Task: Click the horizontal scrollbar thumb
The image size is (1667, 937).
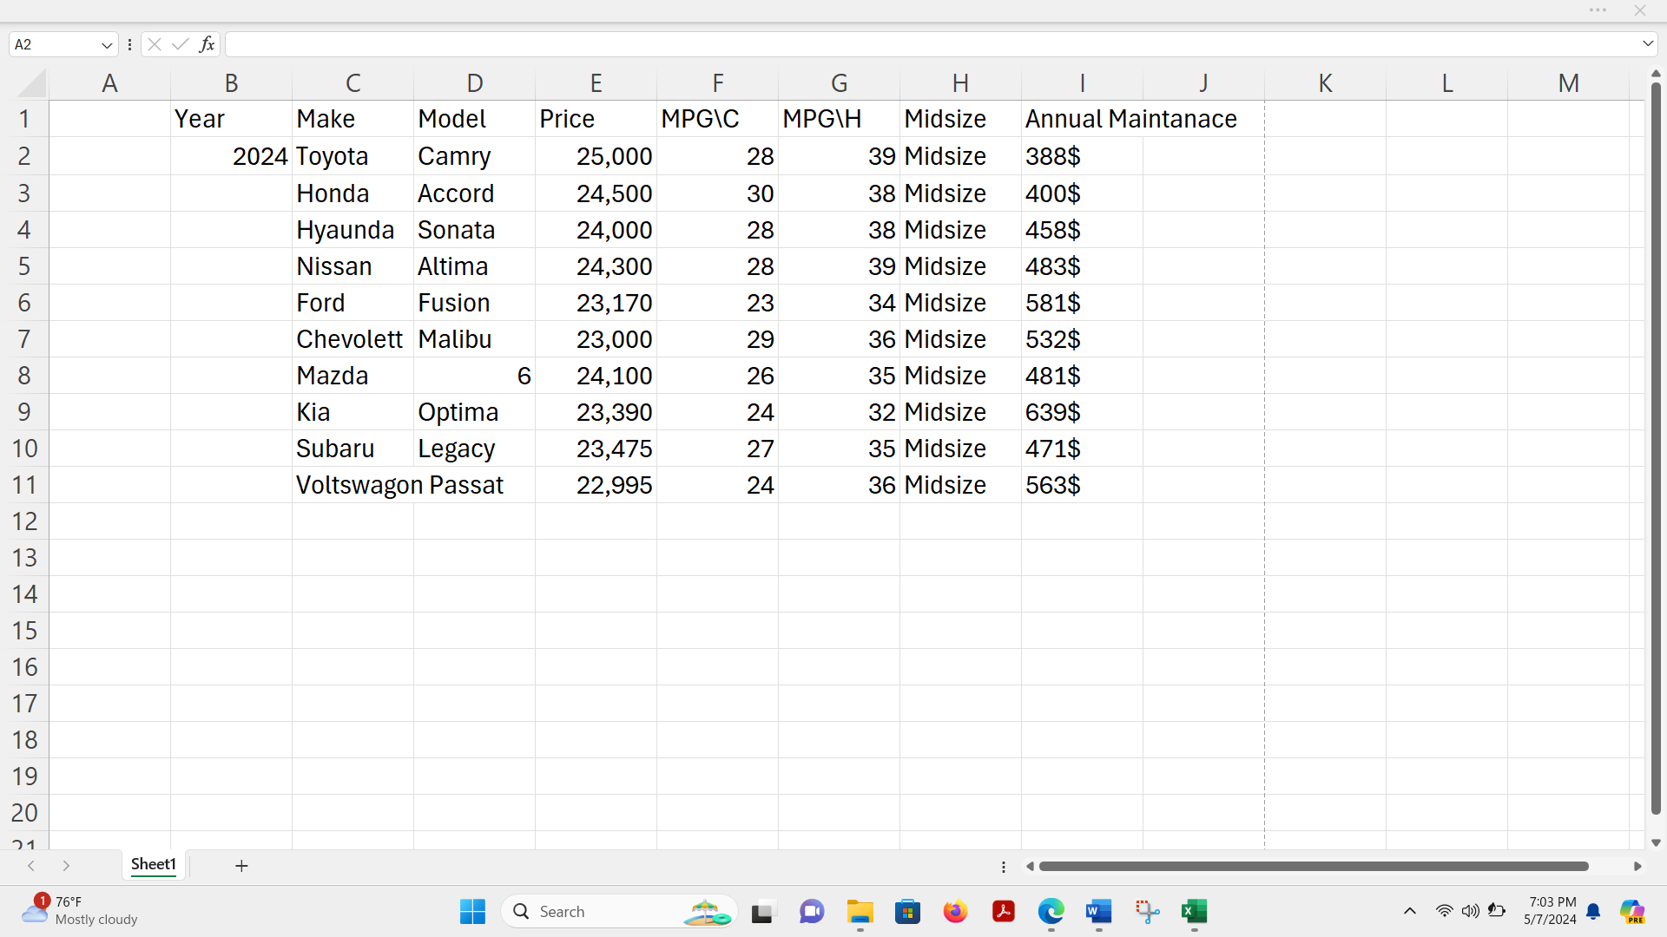Action: pos(1314,867)
